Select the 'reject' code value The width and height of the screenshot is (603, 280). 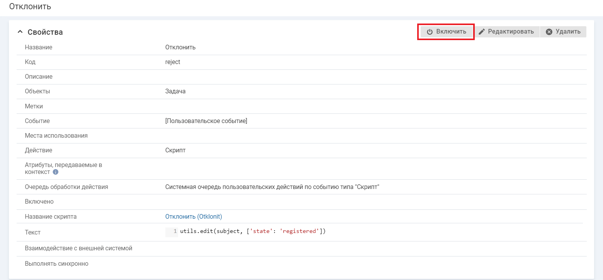click(x=173, y=62)
